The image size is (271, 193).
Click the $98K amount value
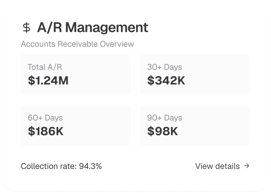coord(163,131)
